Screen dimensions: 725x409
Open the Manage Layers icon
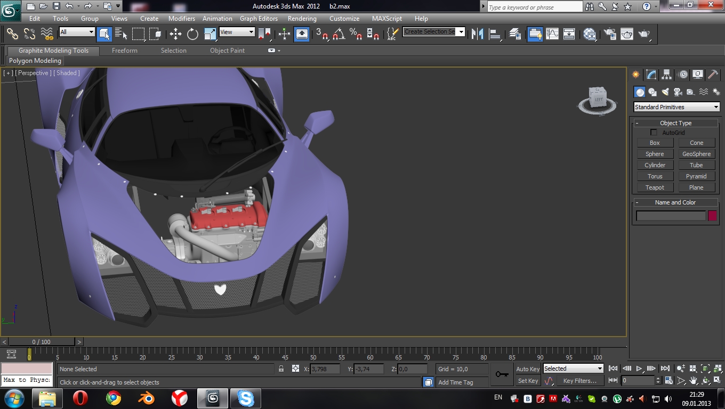[515, 34]
